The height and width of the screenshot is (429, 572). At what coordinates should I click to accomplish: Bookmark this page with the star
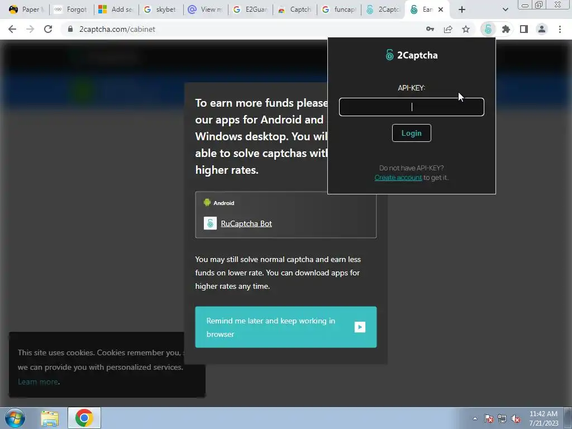pyautogui.click(x=466, y=29)
